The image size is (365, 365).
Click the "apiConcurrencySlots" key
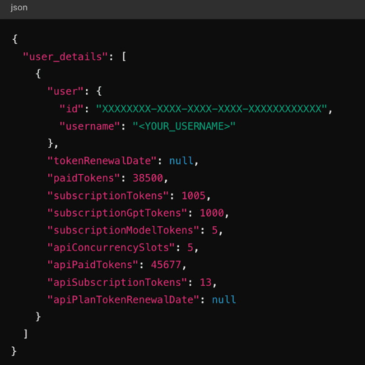pos(111,247)
